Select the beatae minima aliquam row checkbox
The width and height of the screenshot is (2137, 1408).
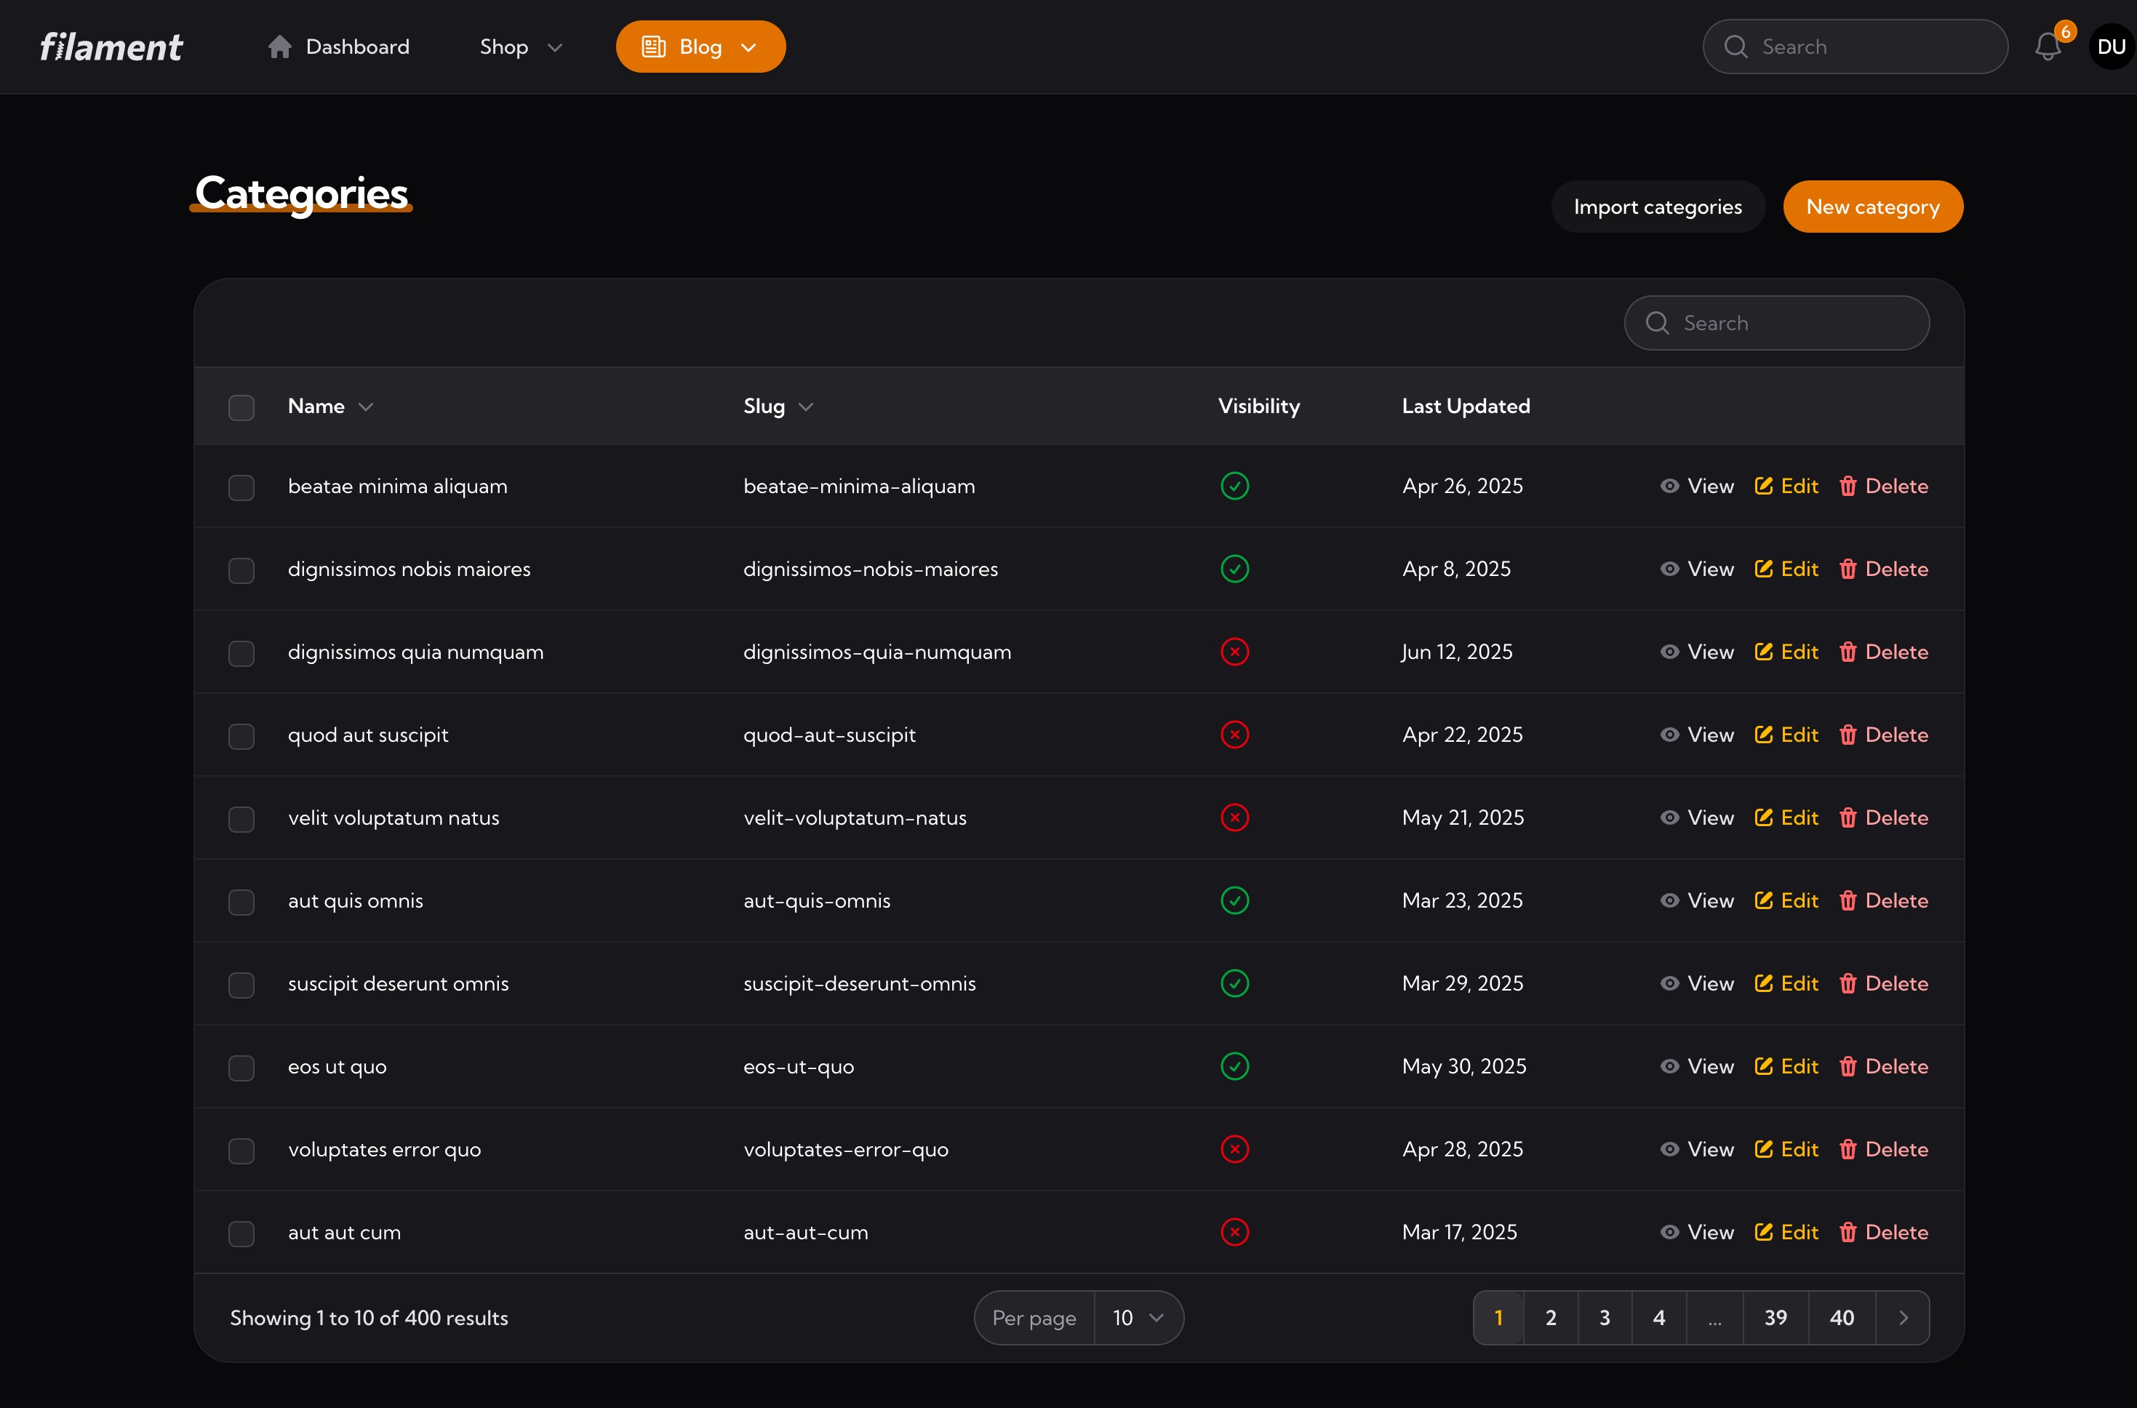click(x=241, y=487)
